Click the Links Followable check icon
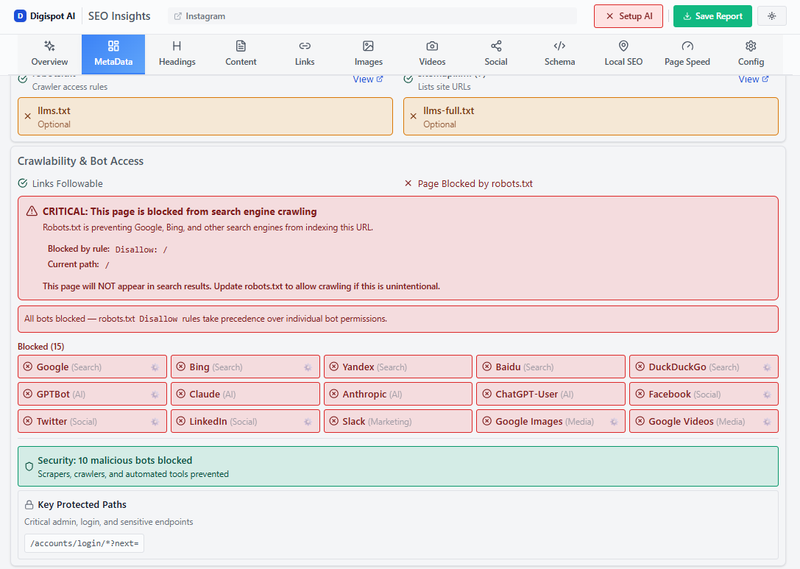The height and width of the screenshot is (569, 800). click(23, 183)
